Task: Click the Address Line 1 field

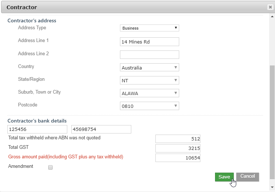Action: point(149,42)
